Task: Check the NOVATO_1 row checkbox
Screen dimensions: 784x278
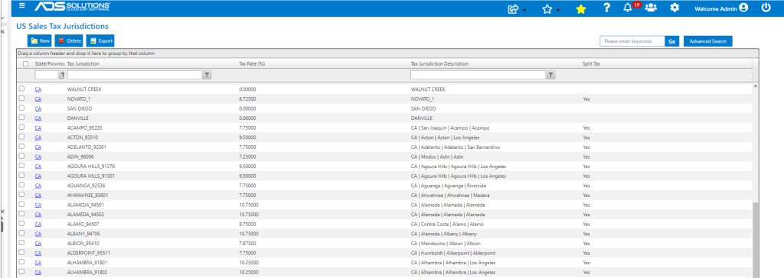Action: pos(21,99)
